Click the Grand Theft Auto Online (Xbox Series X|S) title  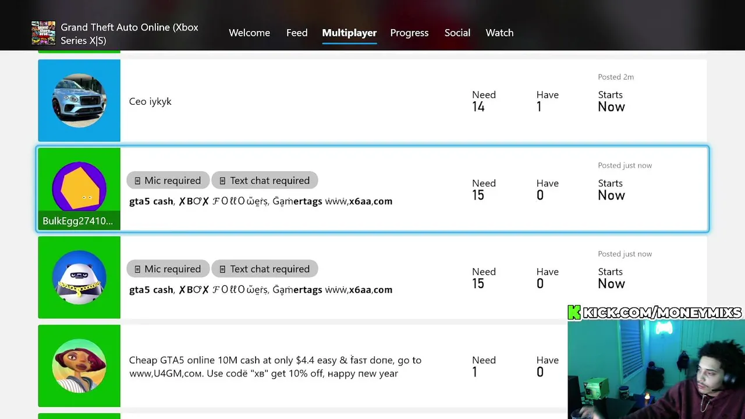(x=129, y=34)
